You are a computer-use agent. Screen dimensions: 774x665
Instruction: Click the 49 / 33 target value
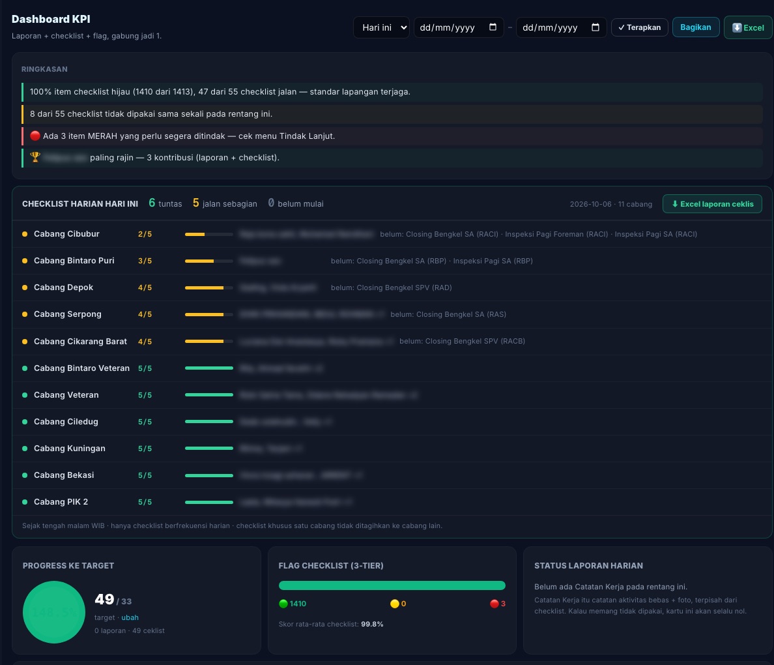[x=113, y=599]
